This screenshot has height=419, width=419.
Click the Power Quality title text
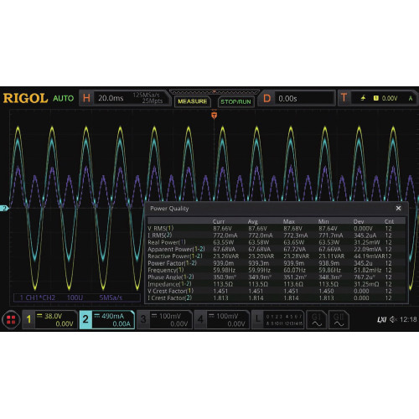tap(169, 209)
